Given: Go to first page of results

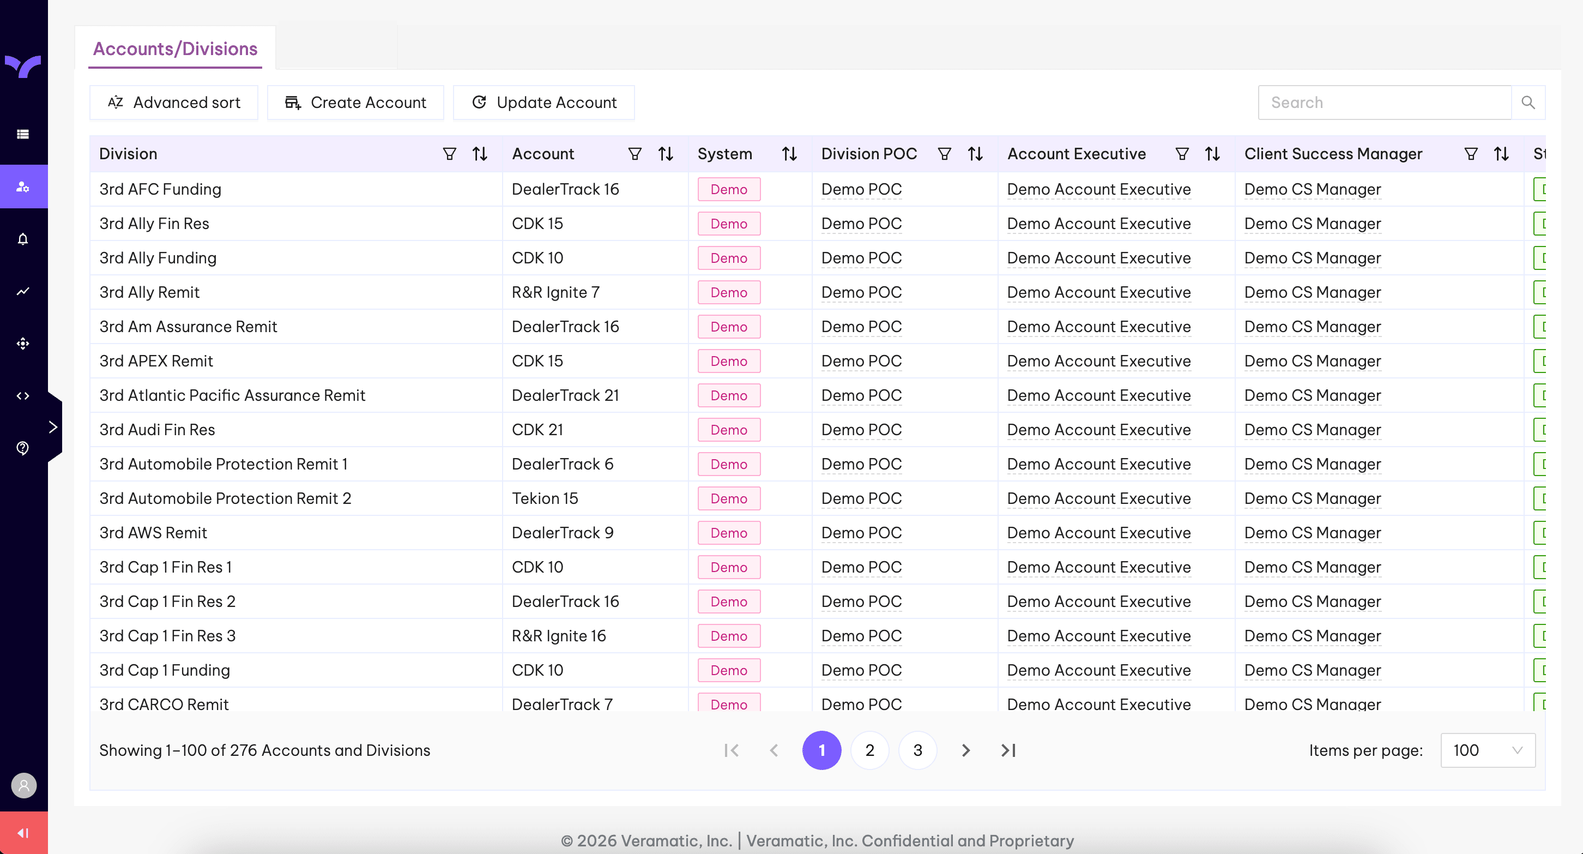Looking at the screenshot, I should (x=732, y=750).
